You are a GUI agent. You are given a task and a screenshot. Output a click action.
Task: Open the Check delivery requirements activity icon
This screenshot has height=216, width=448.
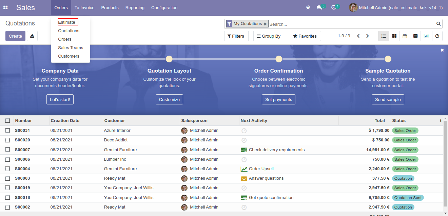tap(244, 150)
